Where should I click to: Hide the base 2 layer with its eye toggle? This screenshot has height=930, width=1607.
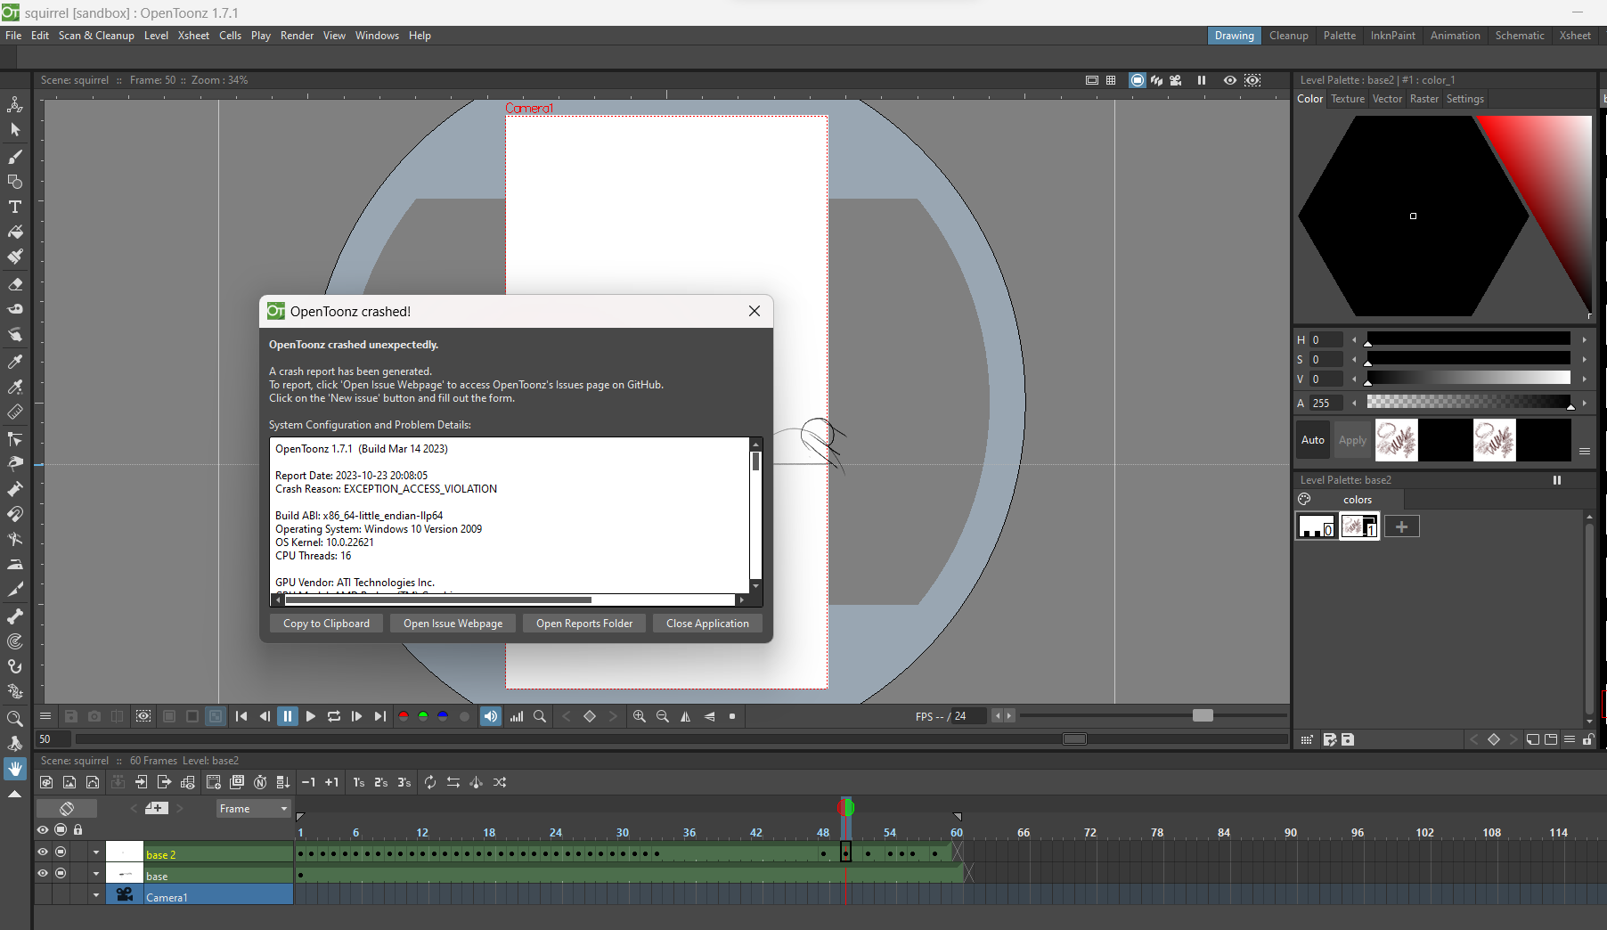(42, 852)
